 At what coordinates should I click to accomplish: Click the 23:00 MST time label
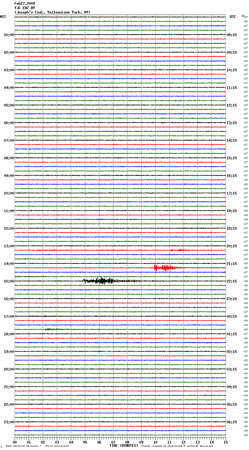(9, 422)
